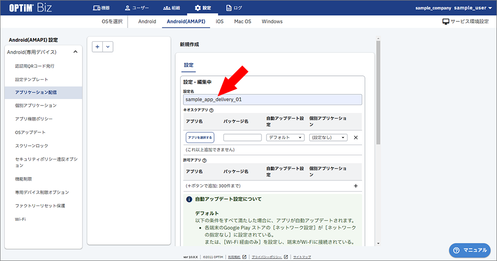
Task: Switch to the Windows tab
Action: click(272, 21)
